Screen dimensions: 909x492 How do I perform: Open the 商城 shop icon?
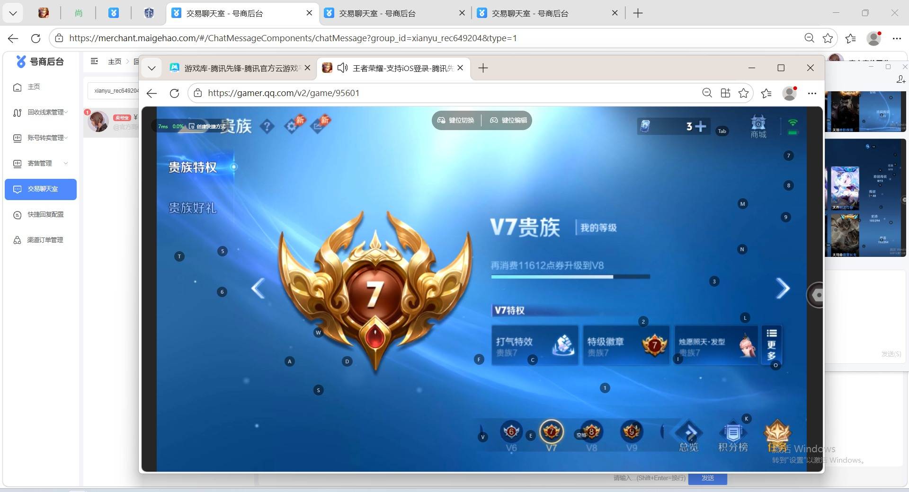[x=758, y=127]
